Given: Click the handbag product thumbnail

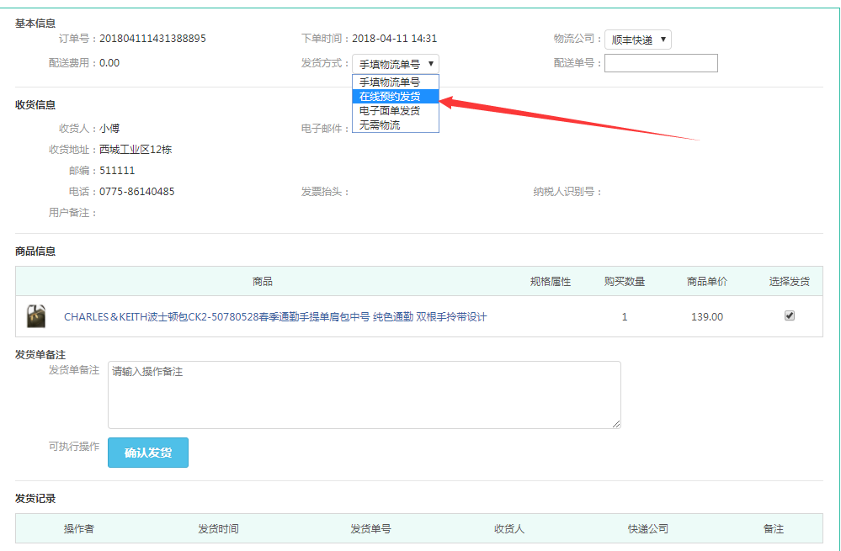Looking at the screenshot, I should [x=35, y=316].
